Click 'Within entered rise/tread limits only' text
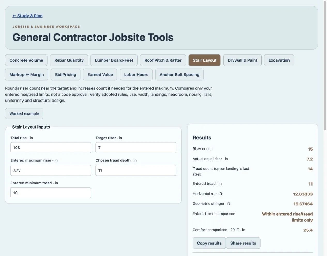 [287, 217]
